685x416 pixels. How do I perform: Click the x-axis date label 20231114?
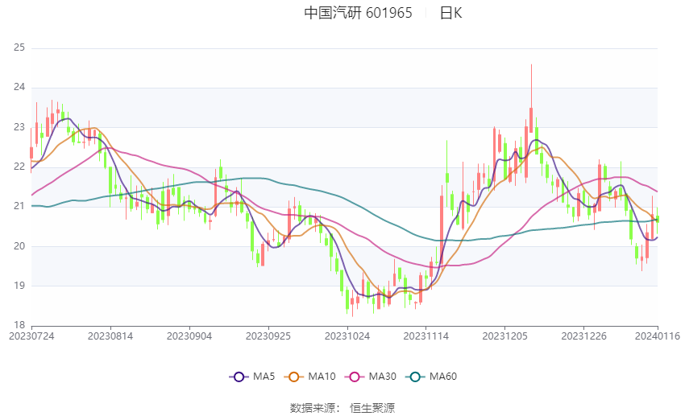click(426, 336)
